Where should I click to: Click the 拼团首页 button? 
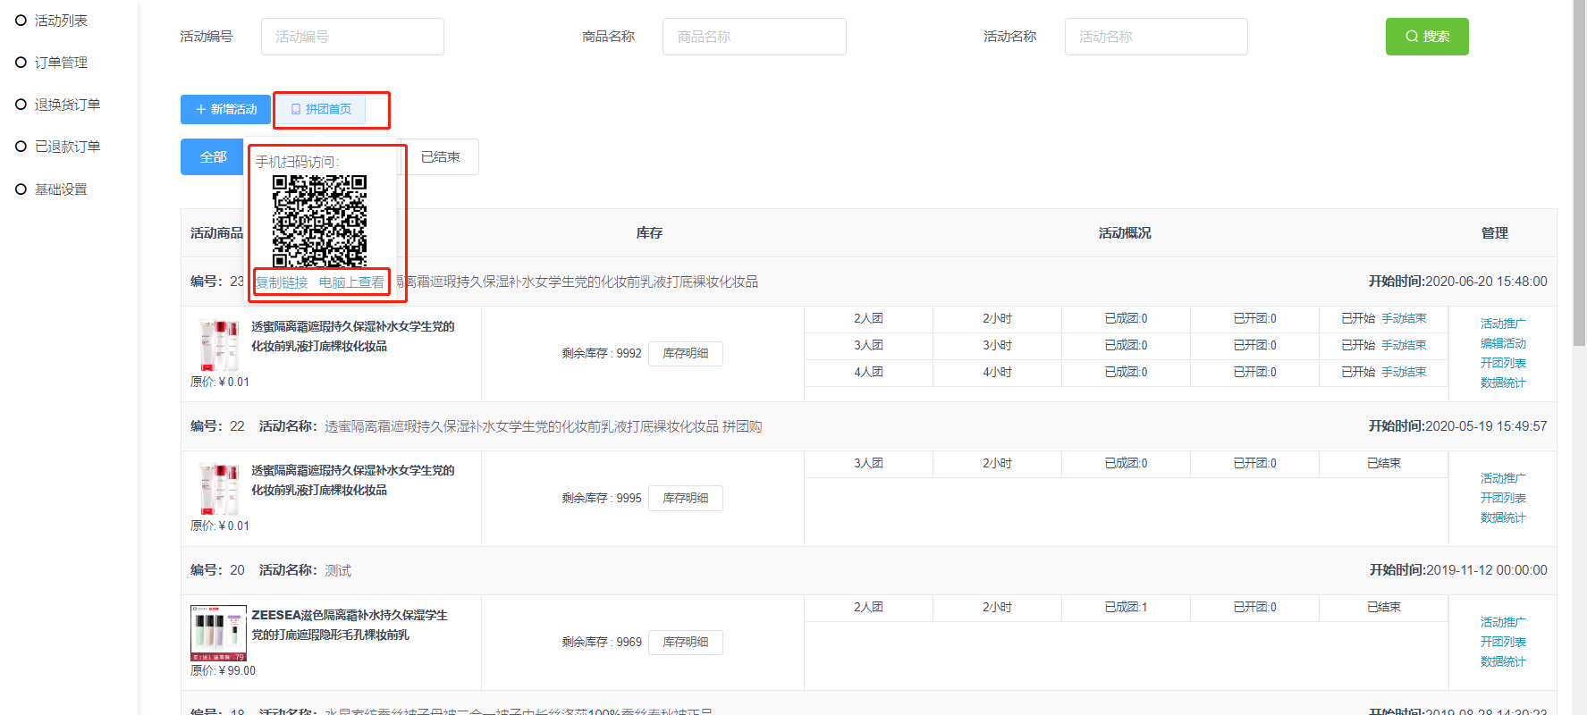tap(321, 109)
